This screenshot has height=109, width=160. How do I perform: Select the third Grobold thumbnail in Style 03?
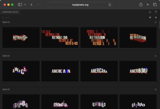point(99,102)
